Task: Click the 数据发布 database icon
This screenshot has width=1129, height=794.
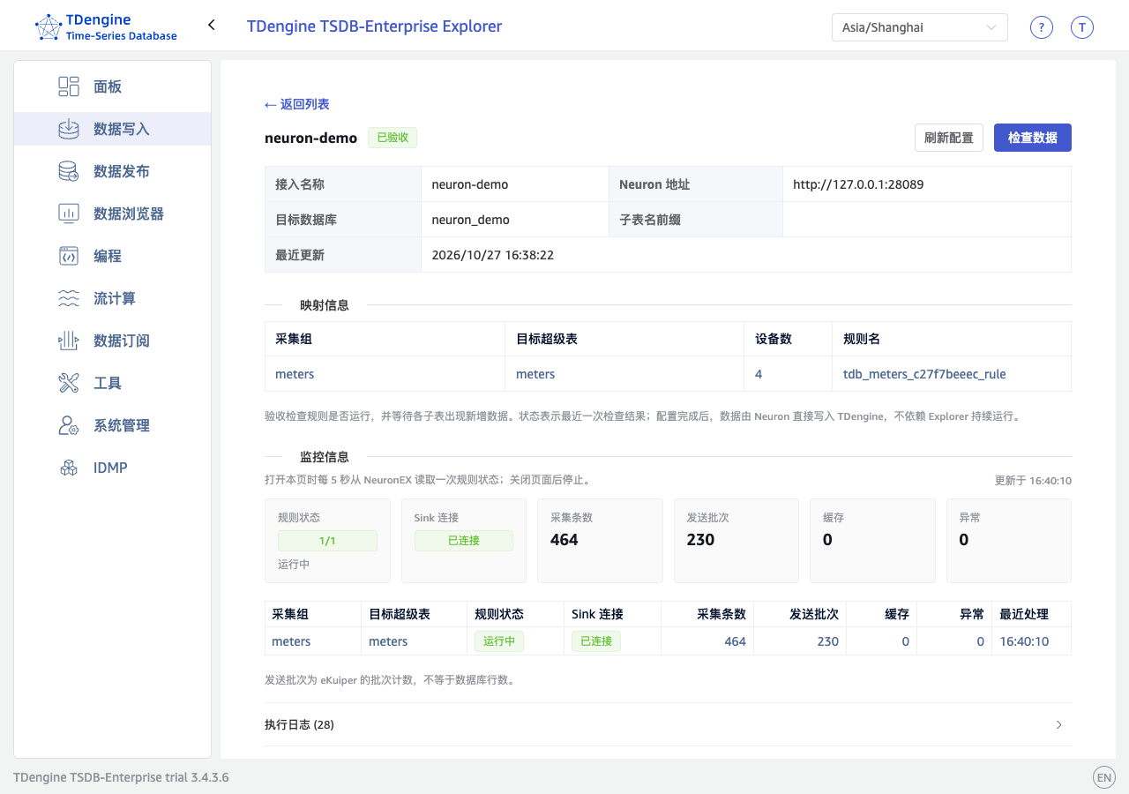Action: 69,171
